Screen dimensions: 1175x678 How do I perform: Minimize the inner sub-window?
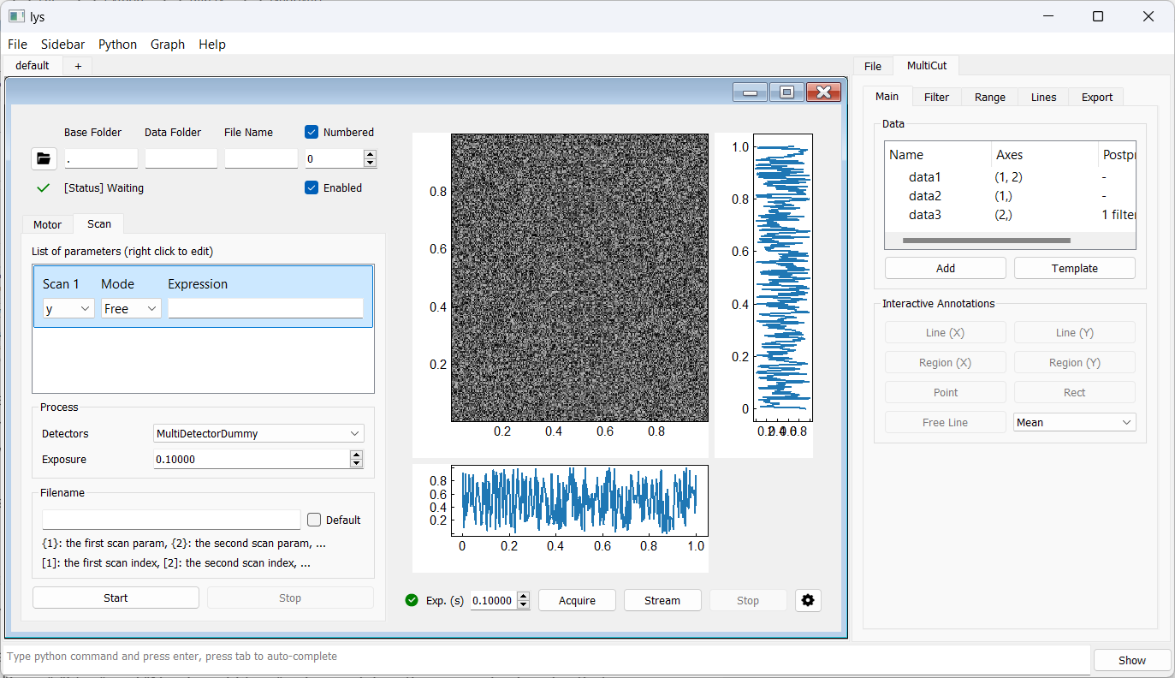[x=749, y=92]
